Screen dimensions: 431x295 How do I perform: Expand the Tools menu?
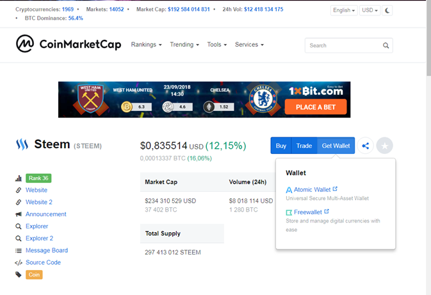(217, 45)
